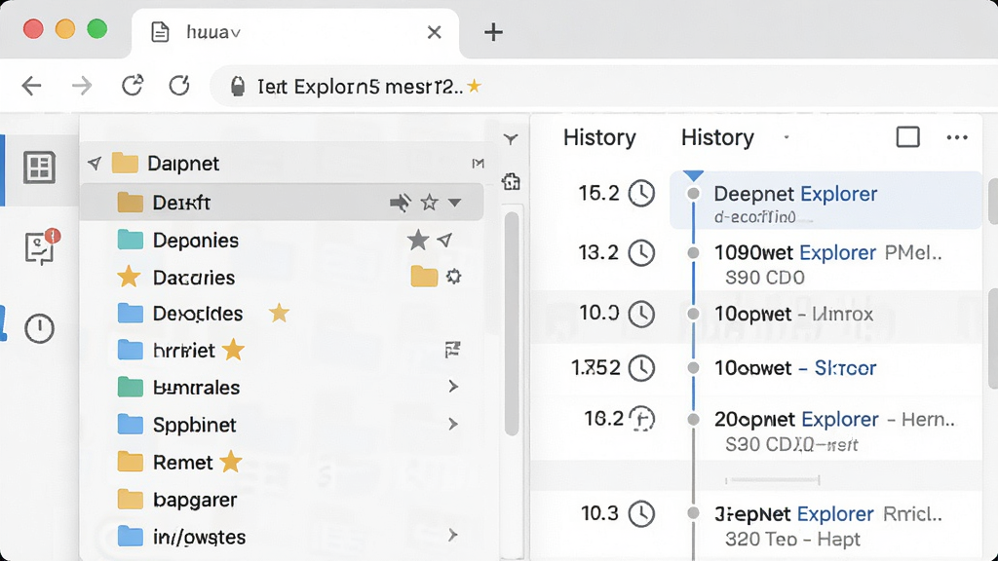Open the small dropdown beside second History

click(787, 137)
